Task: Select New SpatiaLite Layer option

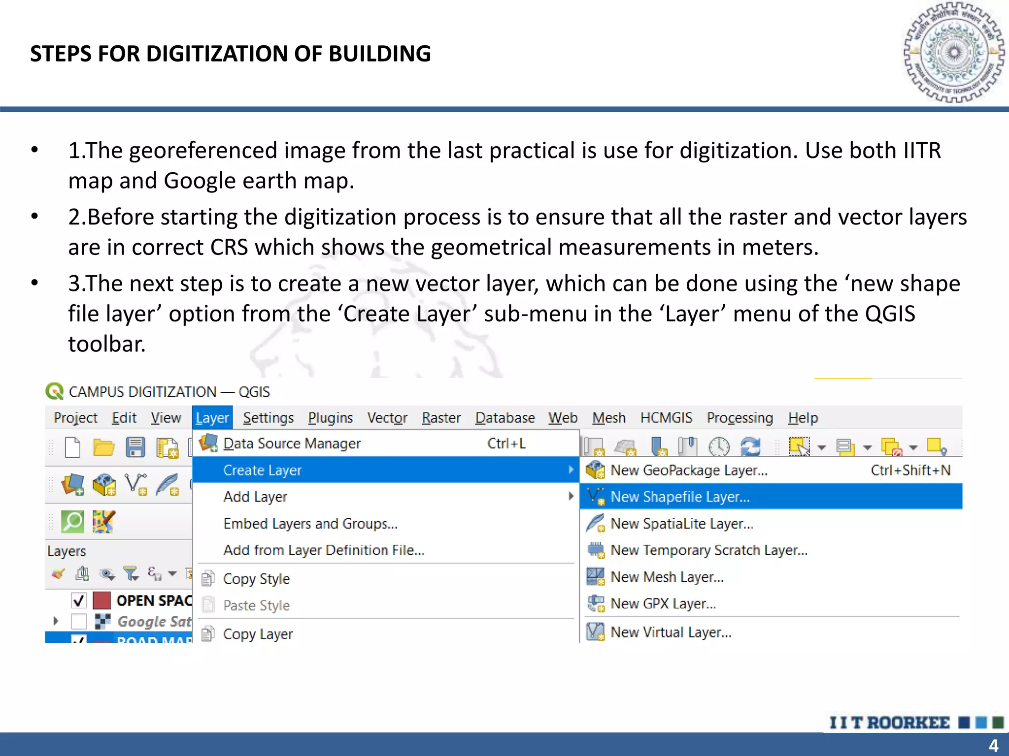Action: 772,523
